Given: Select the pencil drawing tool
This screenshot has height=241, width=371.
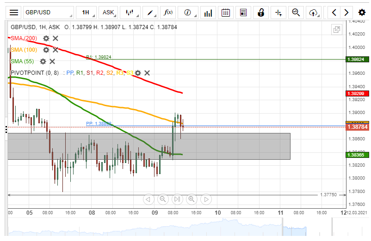Looking at the screenshot, I should pyautogui.click(x=150, y=12).
